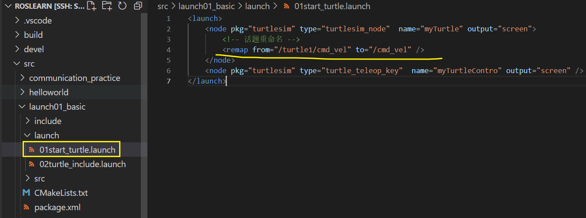This screenshot has width=586, height=218.
Task: Expand the helloworld folder chevron
Action: 23,92
